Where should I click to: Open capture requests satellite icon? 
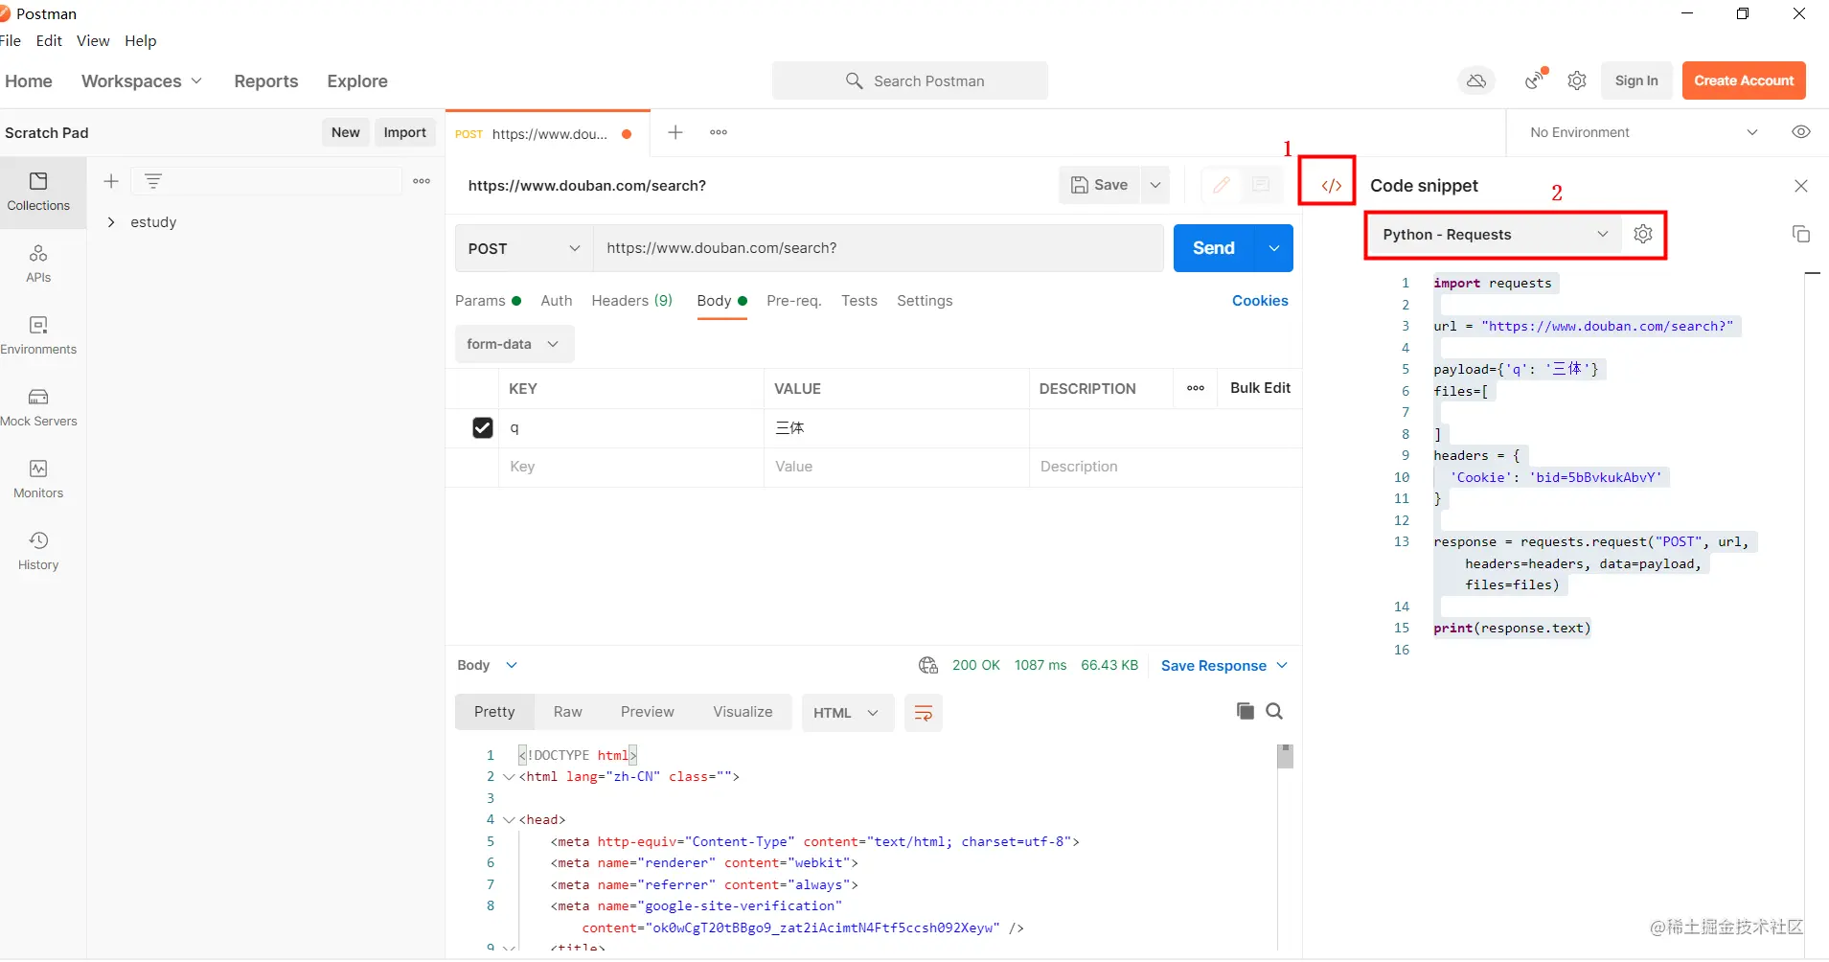(x=1536, y=80)
